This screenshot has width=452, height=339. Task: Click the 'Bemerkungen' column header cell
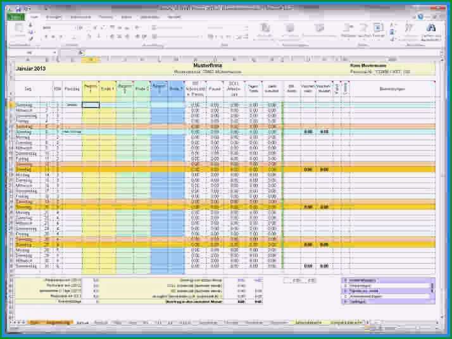click(392, 89)
